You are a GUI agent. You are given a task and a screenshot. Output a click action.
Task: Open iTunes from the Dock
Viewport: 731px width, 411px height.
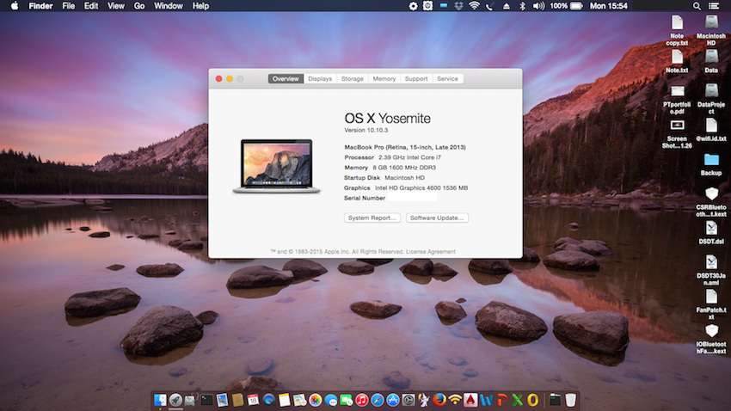362,400
